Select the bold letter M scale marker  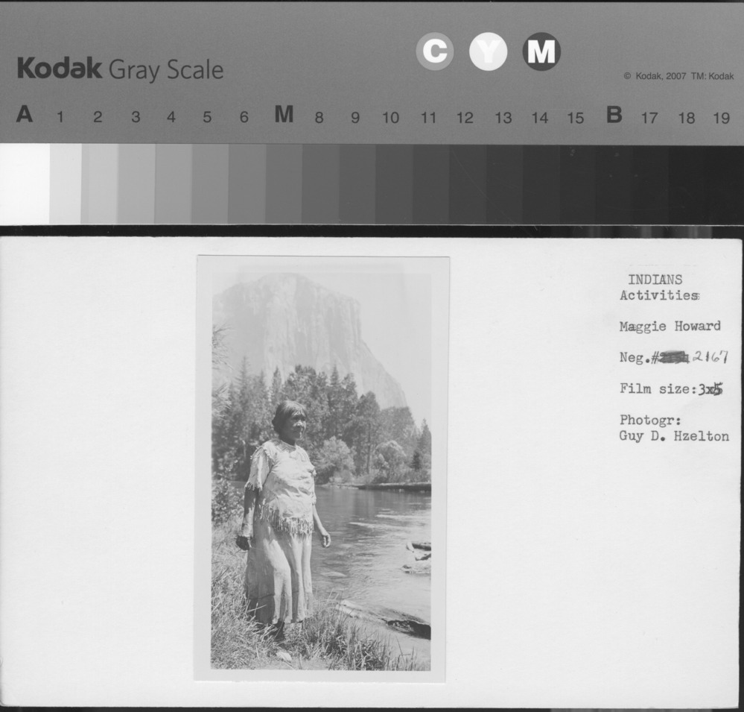[x=284, y=116]
